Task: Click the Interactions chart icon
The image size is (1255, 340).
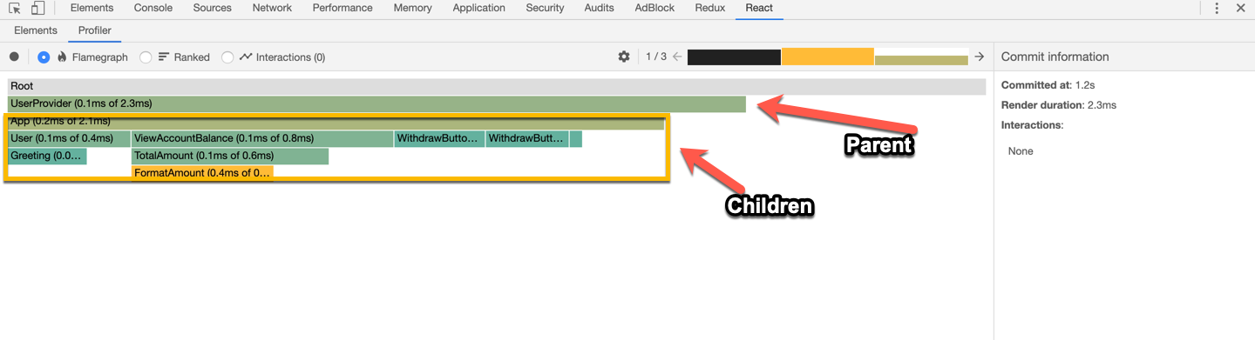Action: pyautogui.click(x=246, y=57)
